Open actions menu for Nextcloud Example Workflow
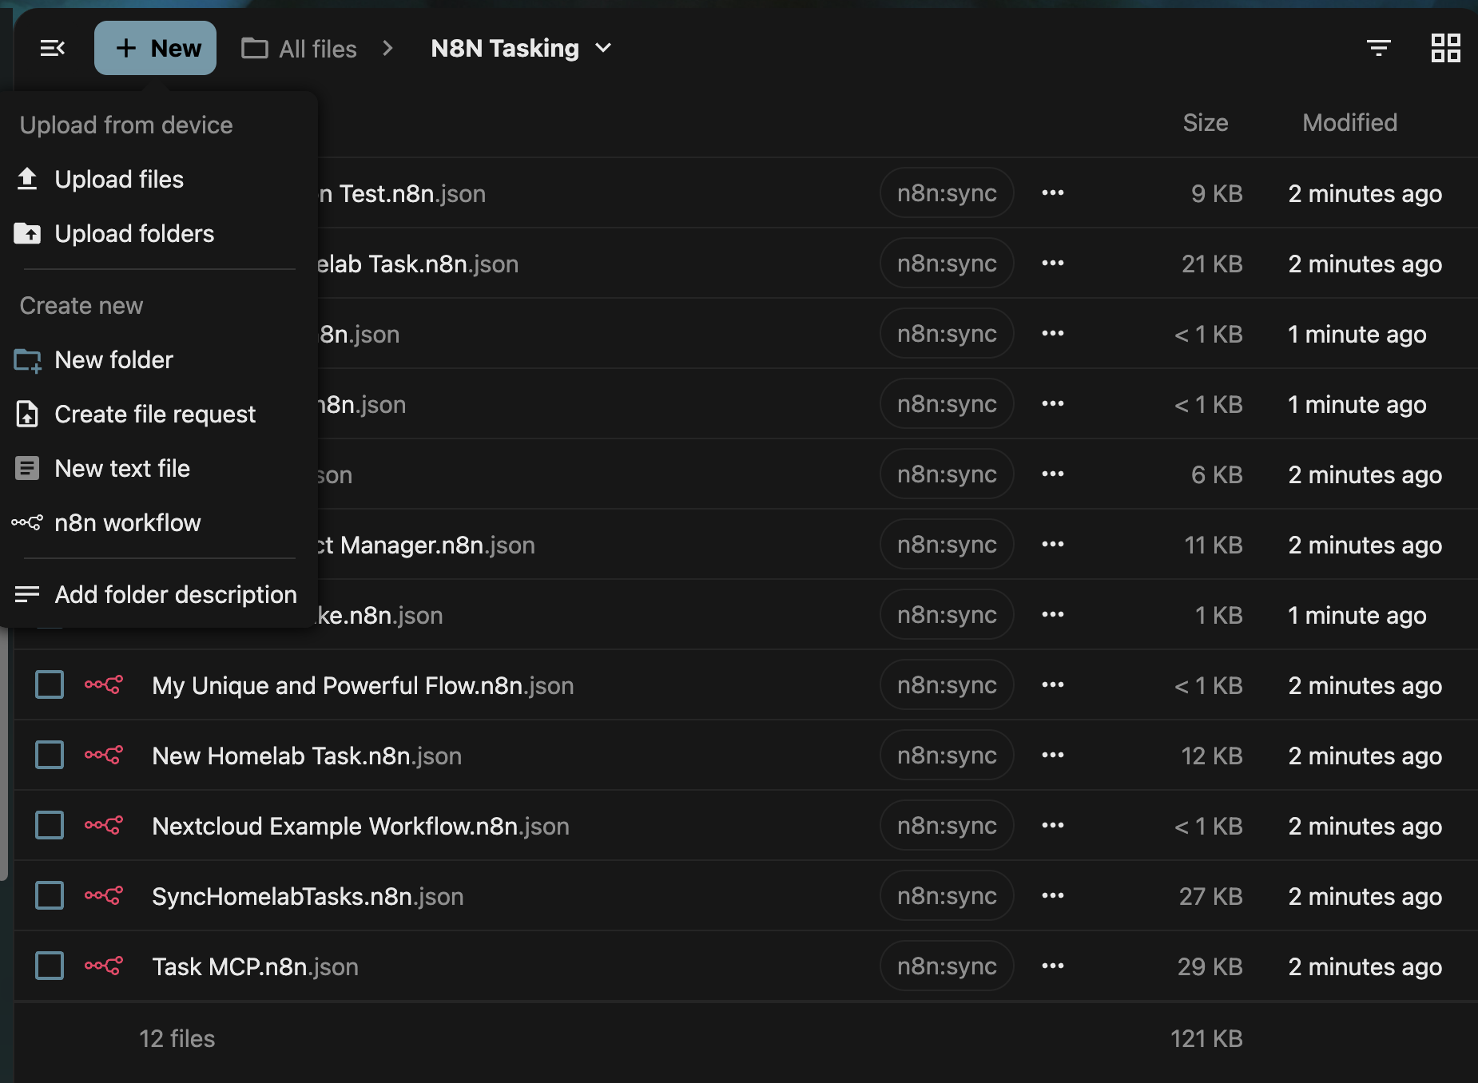 1053,825
